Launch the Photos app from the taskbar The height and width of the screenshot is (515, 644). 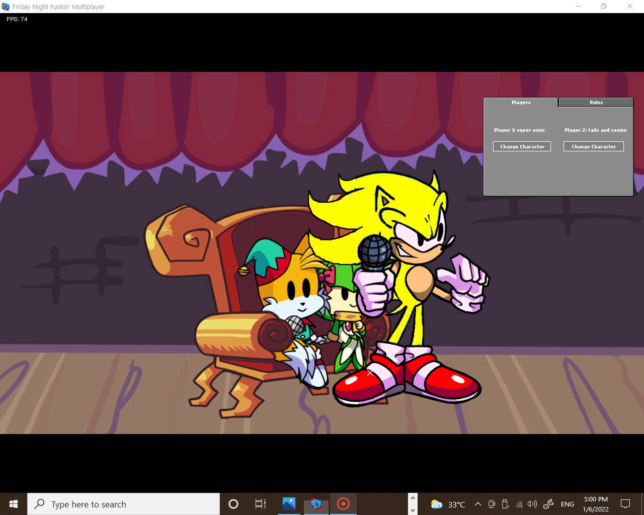(288, 504)
